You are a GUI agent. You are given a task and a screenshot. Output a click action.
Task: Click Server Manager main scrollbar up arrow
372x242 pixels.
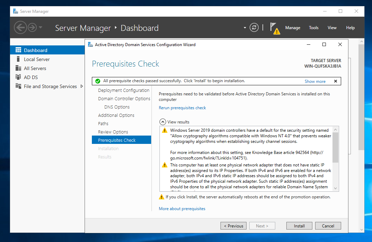point(361,41)
